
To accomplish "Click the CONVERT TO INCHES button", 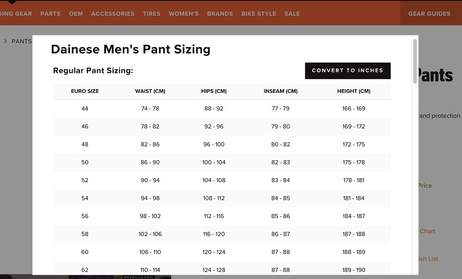I will pos(347,71).
